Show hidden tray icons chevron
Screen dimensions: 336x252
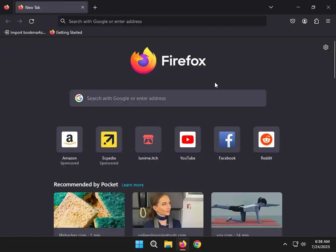click(285, 244)
